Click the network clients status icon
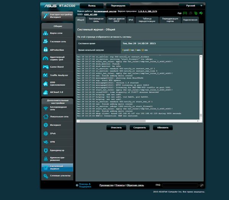Screen dimensions: 229x200 click(196, 13)
